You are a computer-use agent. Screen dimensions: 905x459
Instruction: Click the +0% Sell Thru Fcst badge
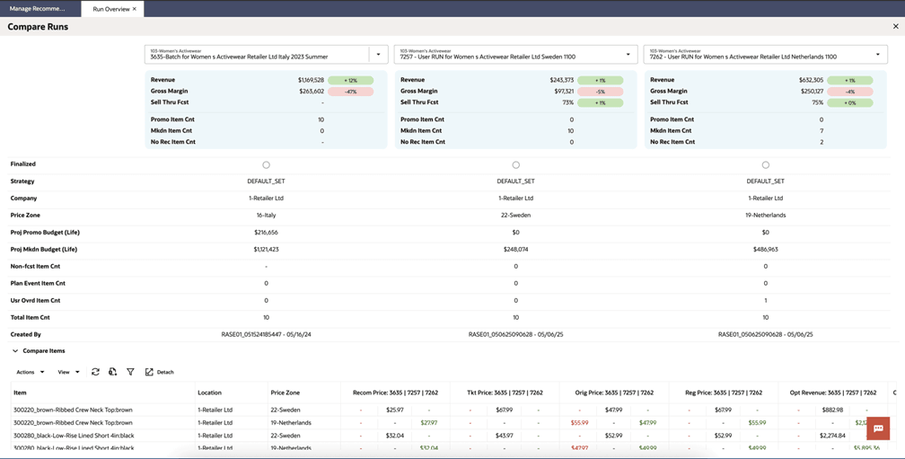tap(849, 102)
